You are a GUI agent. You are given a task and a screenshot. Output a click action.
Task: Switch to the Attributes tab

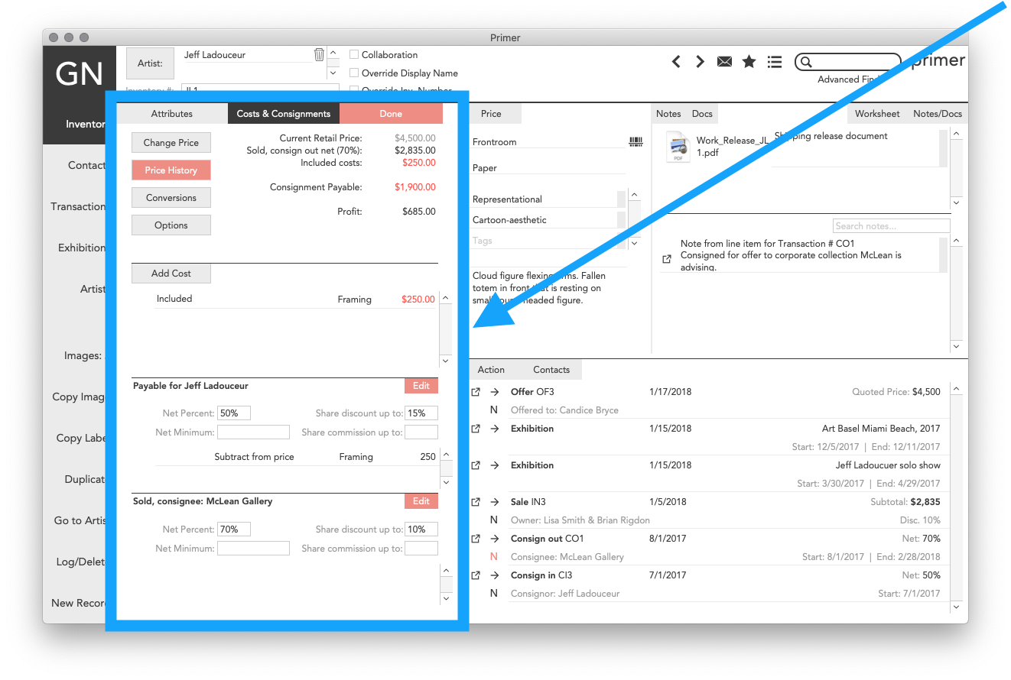(171, 113)
